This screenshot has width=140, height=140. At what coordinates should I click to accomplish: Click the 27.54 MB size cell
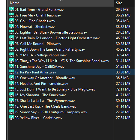click(123, 118)
